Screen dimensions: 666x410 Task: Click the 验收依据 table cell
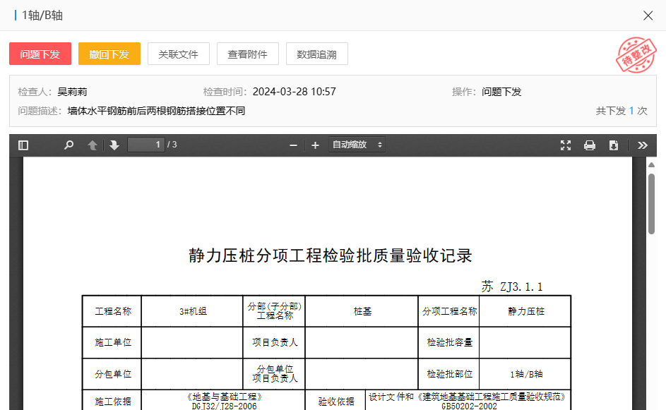click(335, 401)
